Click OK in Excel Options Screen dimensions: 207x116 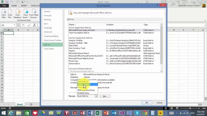[x=147, y=102]
